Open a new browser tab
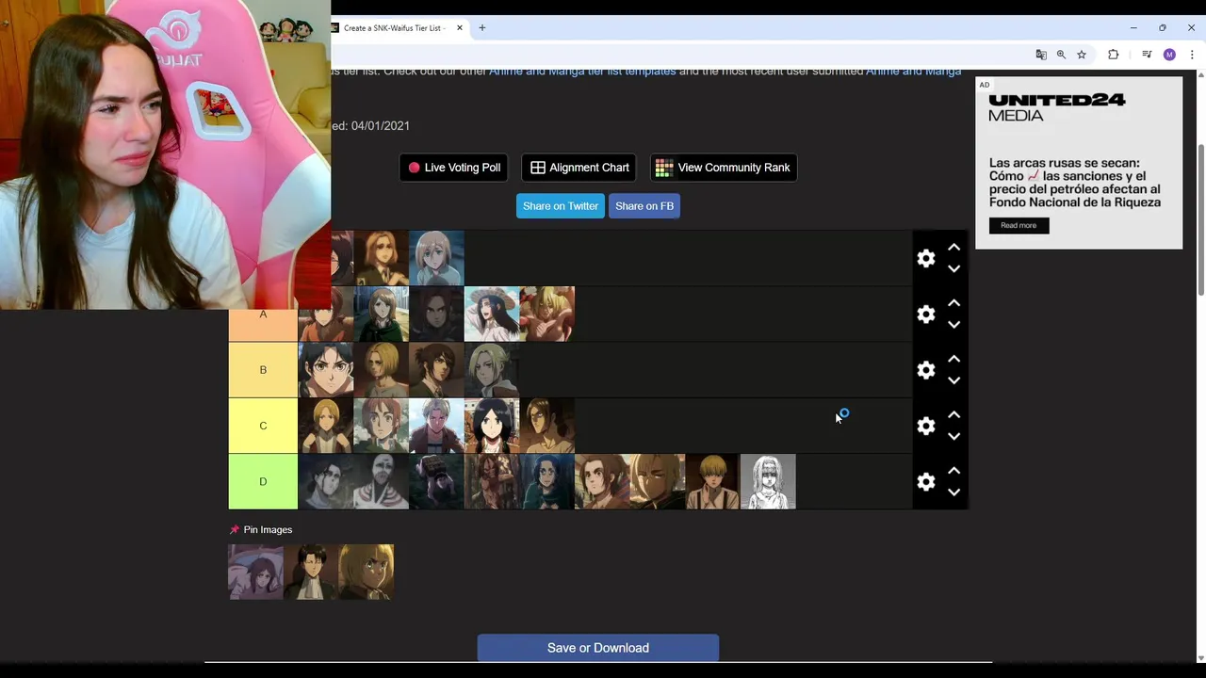Screen dimensions: 1206x678 tap(481, 28)
